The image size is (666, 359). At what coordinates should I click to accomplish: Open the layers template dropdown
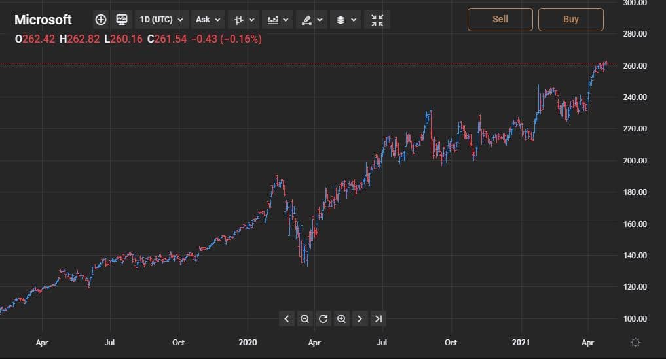pyautogui.click(x=346, y=20)
